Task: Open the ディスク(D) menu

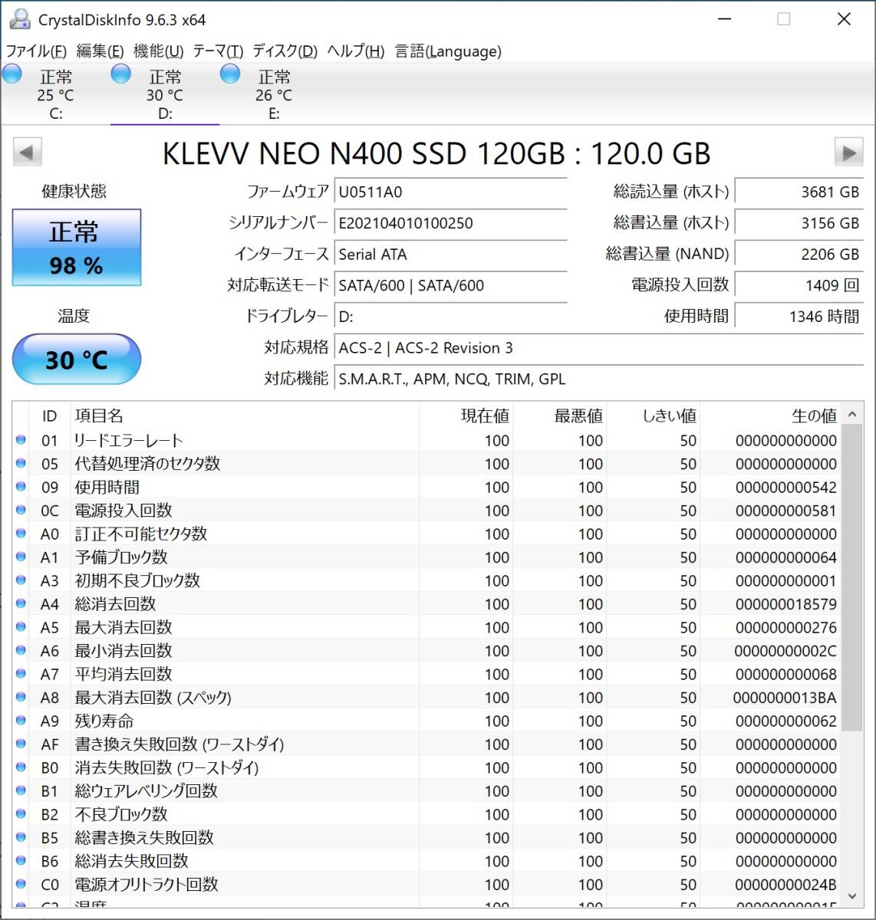Action: (285, 51)
